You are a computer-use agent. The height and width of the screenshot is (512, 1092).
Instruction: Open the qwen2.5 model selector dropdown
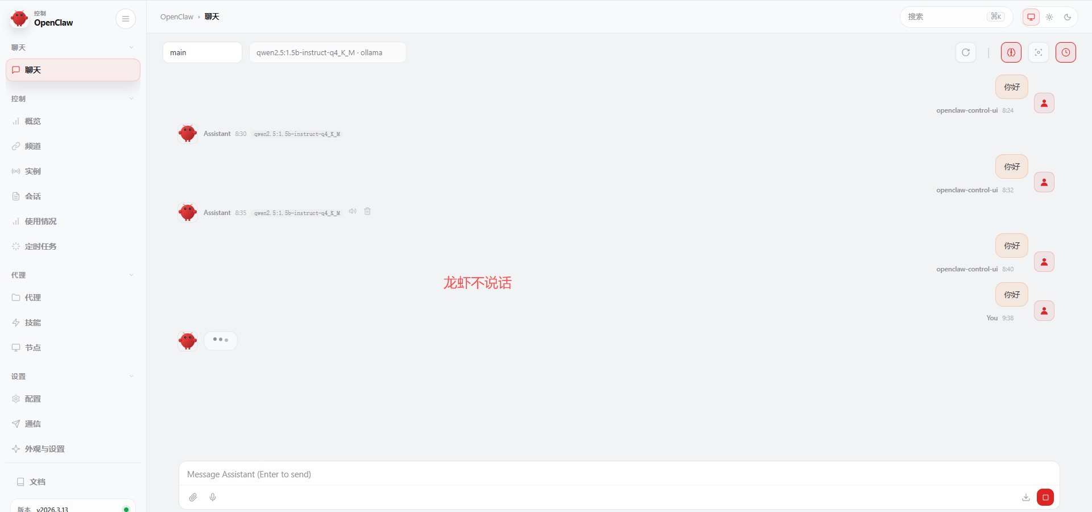pyautogui.click(x=328, y=52)
